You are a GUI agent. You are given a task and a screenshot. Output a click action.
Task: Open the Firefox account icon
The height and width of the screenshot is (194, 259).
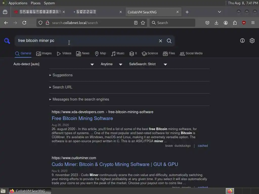pos(226,23)
